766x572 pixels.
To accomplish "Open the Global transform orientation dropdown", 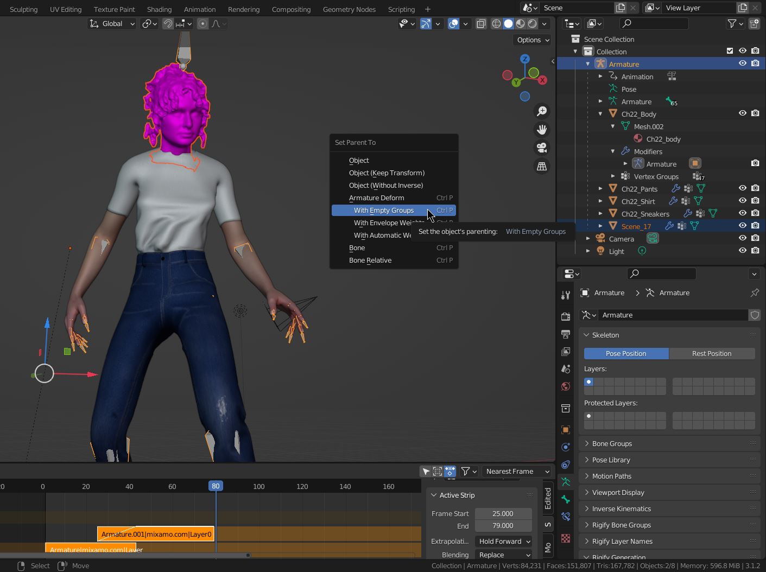I will [112, 23].
